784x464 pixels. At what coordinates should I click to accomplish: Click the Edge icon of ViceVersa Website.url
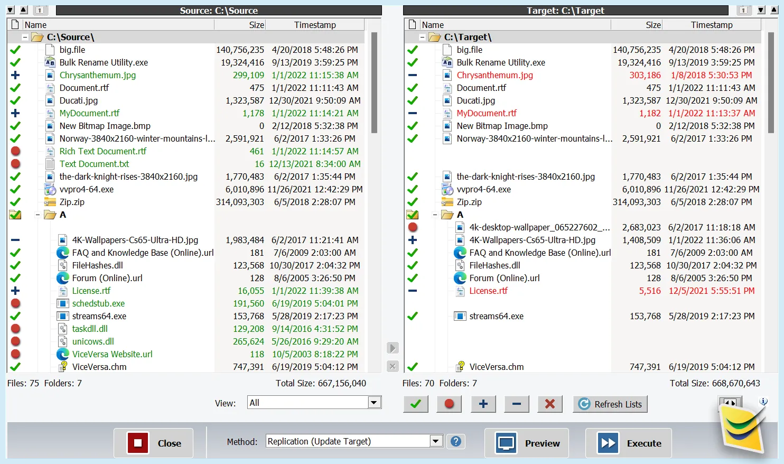point(63,354)
